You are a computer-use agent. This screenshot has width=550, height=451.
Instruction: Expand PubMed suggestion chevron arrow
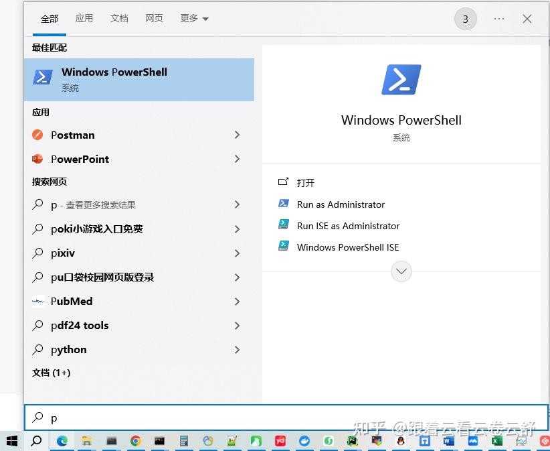pos(237,302)
